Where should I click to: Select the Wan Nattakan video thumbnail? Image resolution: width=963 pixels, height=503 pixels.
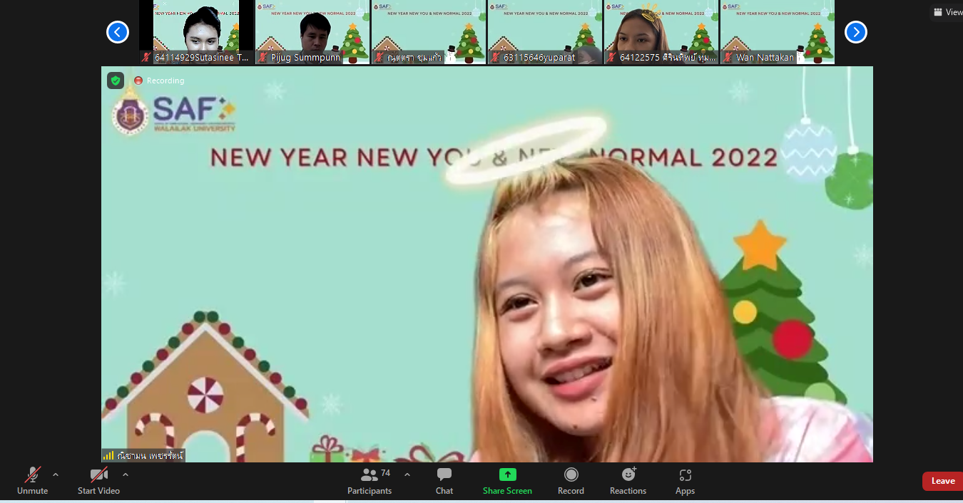pyautogui.click(x=777, y=32)
